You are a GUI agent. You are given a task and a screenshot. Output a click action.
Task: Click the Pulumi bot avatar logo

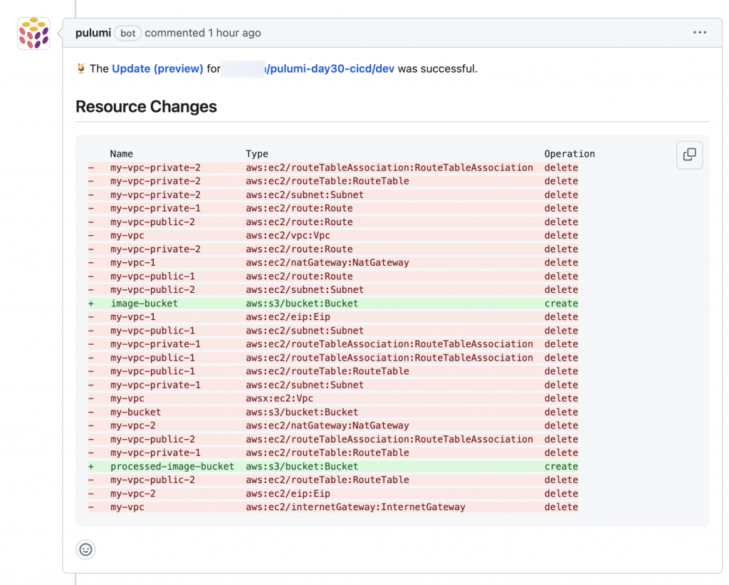pos(33,33)
